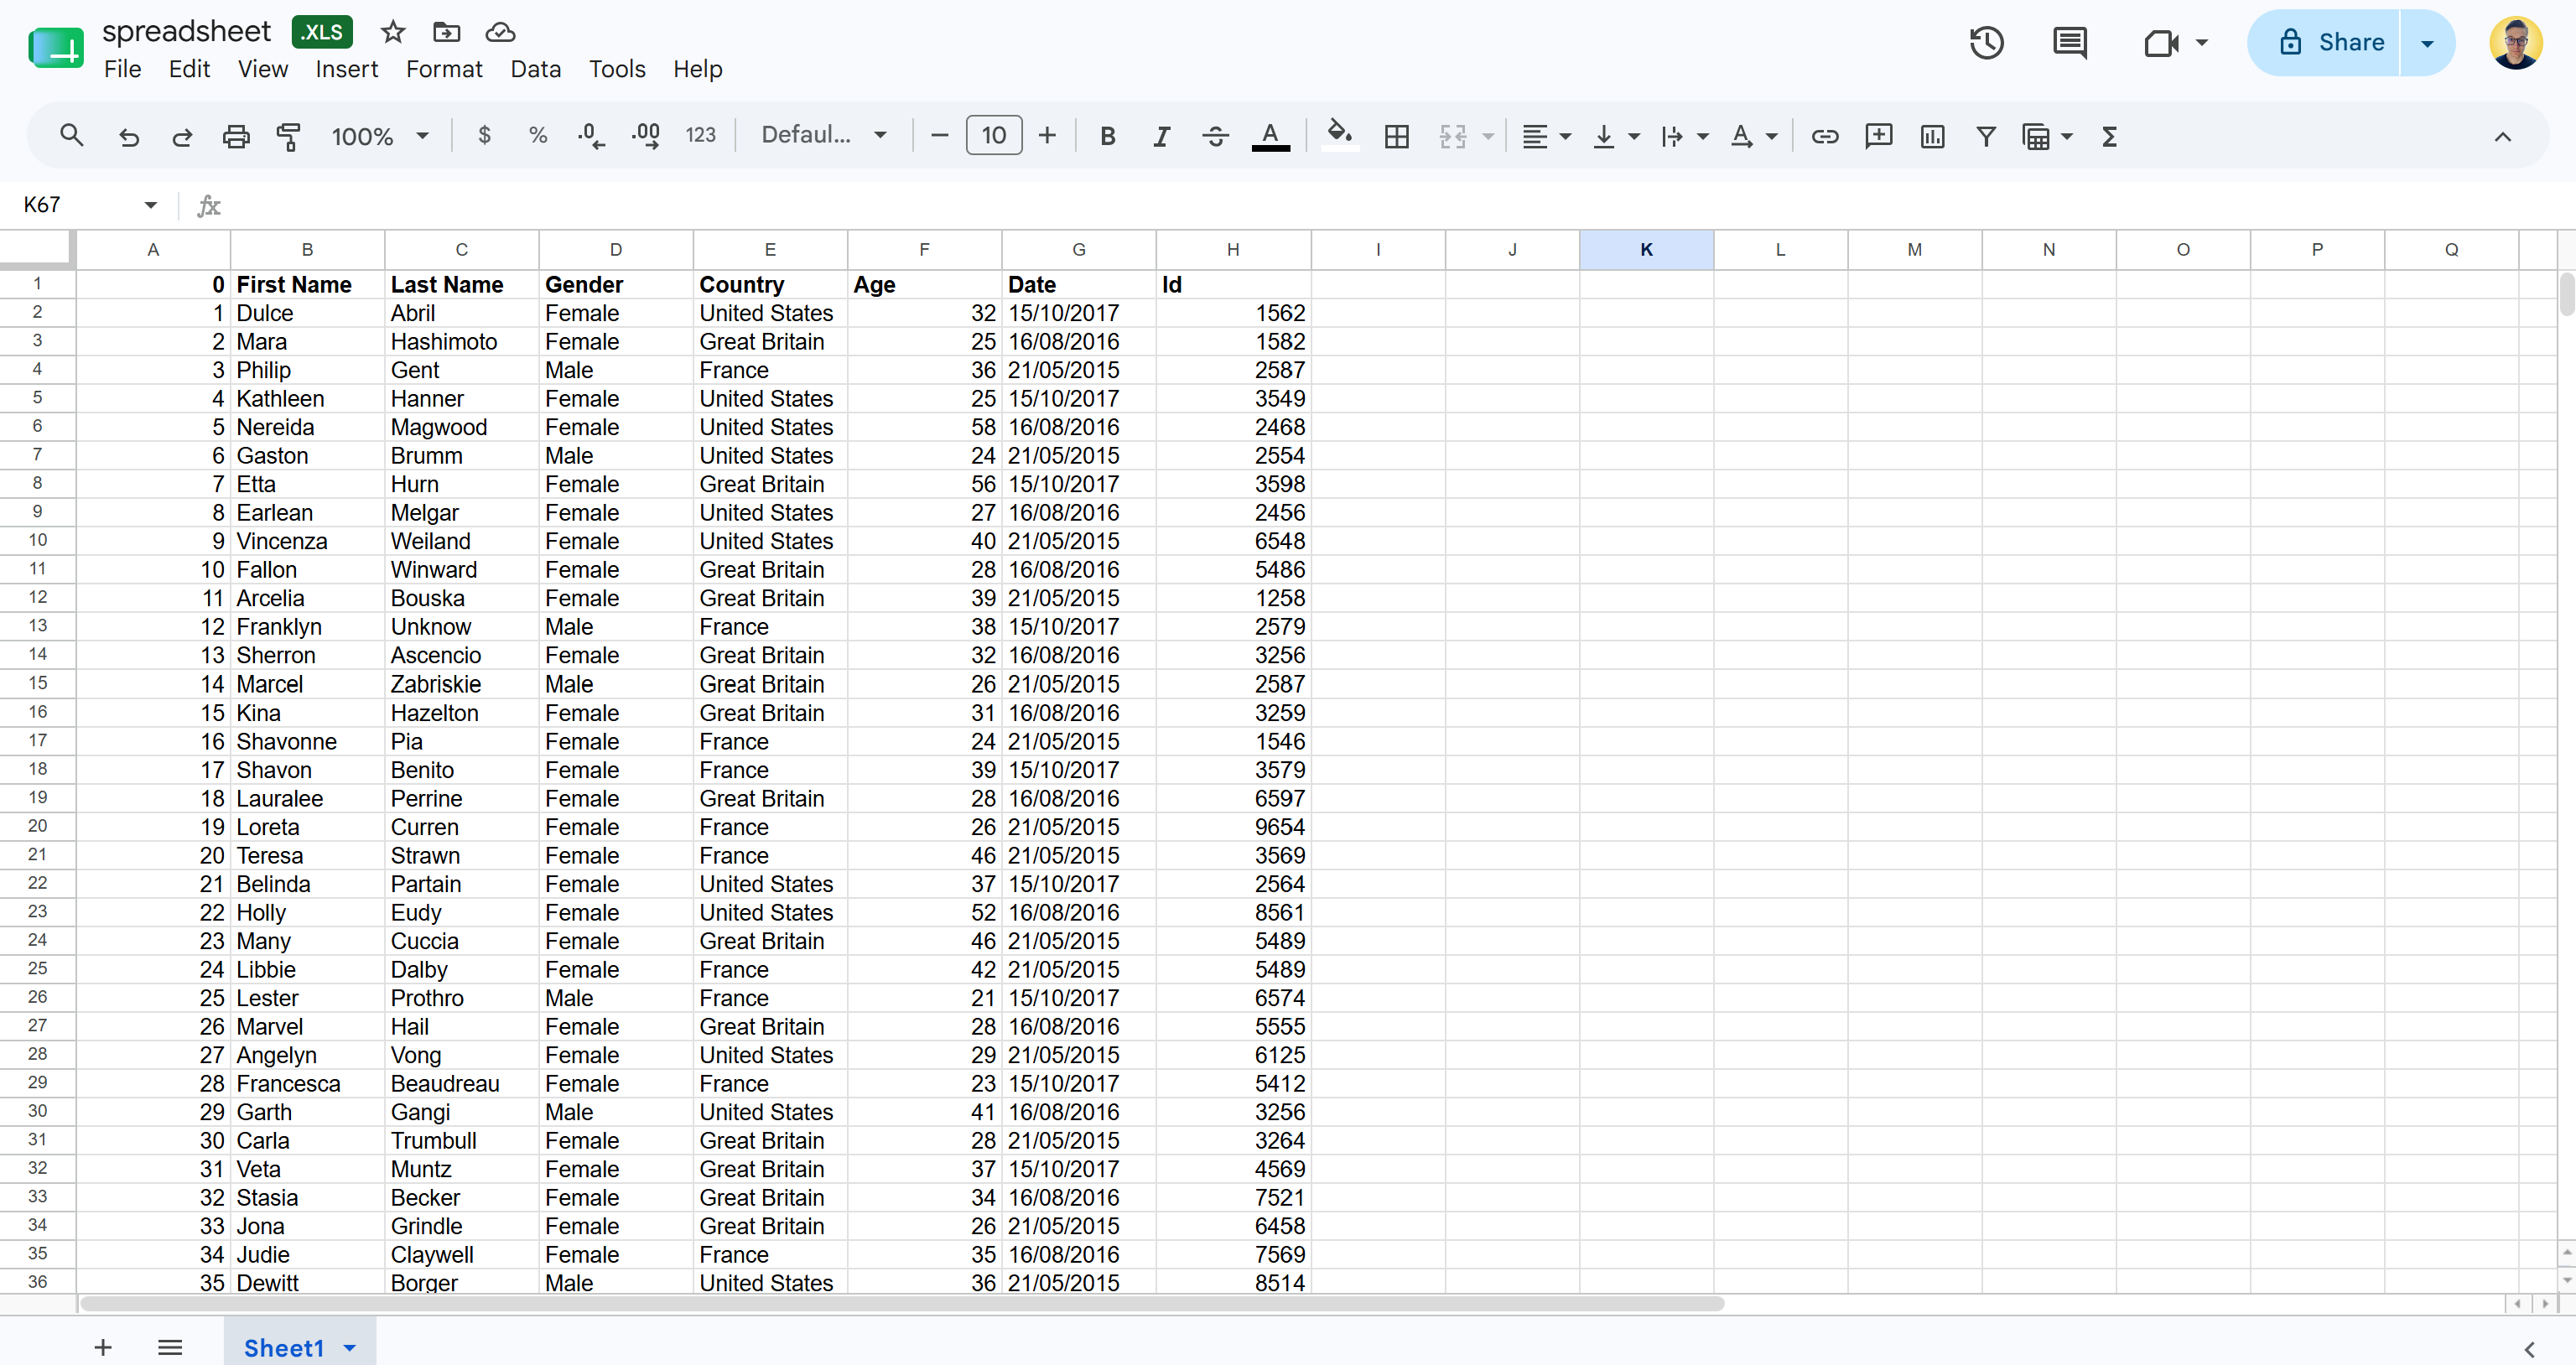2576x1365 pixels.
Task: Open horizontal align dropdown
Action: click(1546, 136)
